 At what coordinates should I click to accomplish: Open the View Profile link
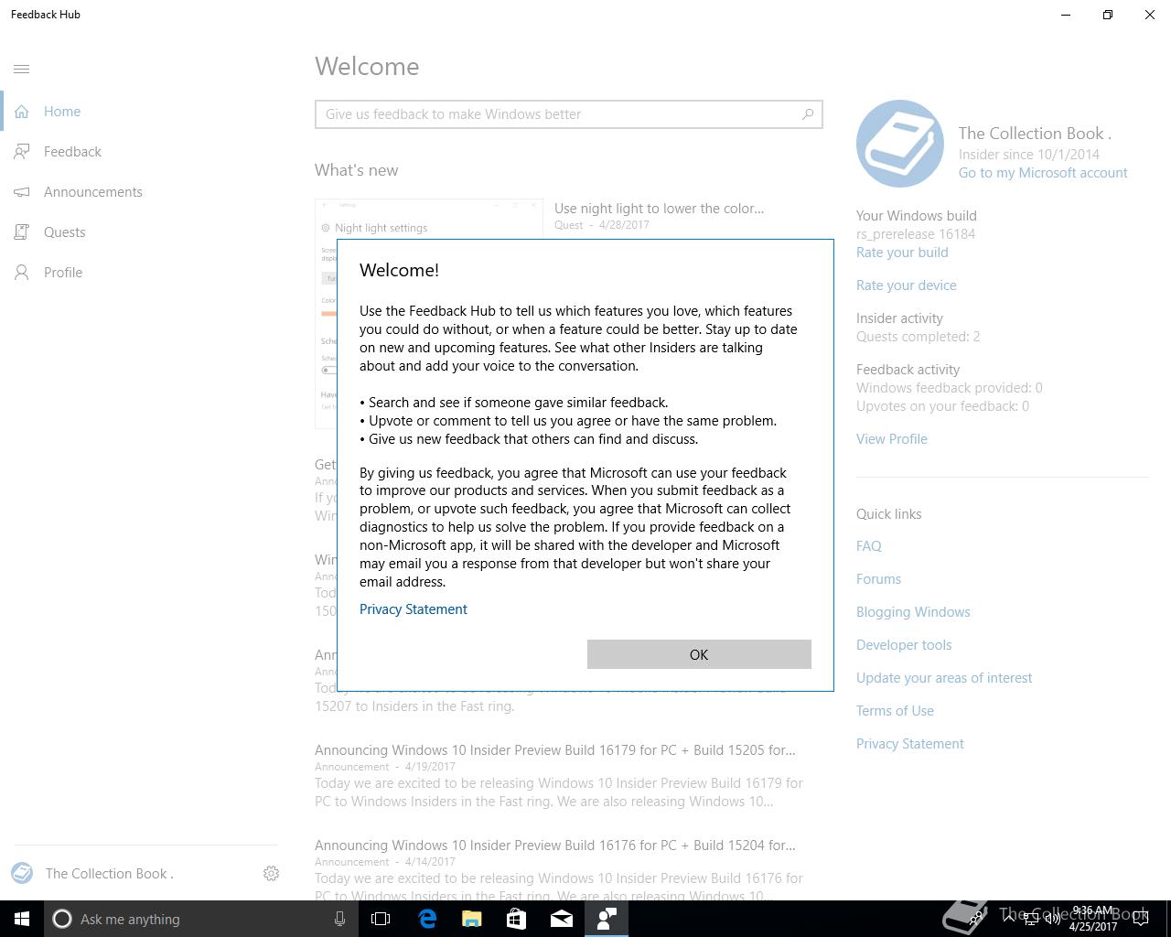click(892, 439)
